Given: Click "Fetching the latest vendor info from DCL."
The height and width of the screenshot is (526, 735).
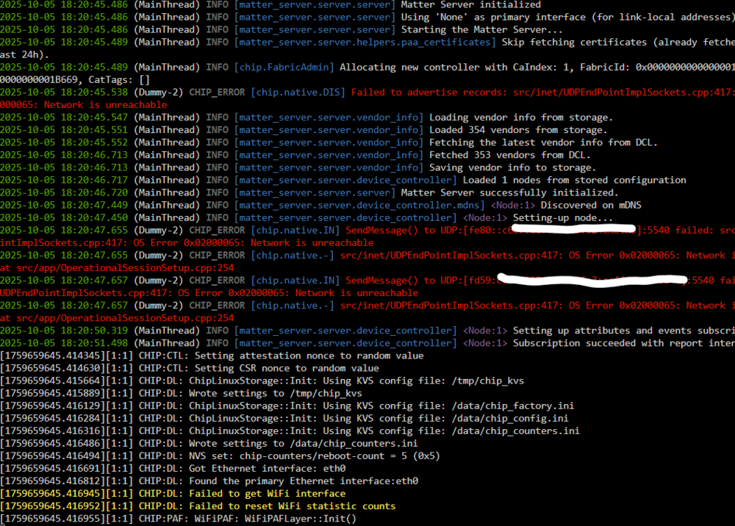Looking at the screenshot, I should click(x=543, y=143).
